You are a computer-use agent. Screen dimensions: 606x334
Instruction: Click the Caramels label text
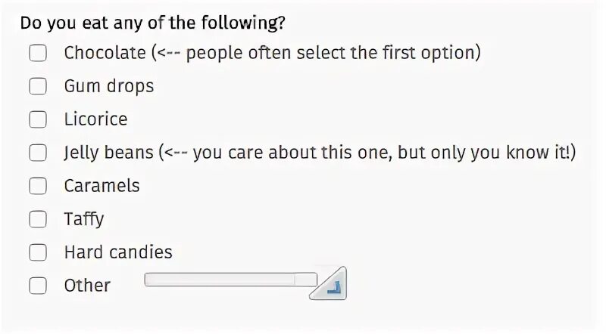(102, 186)
